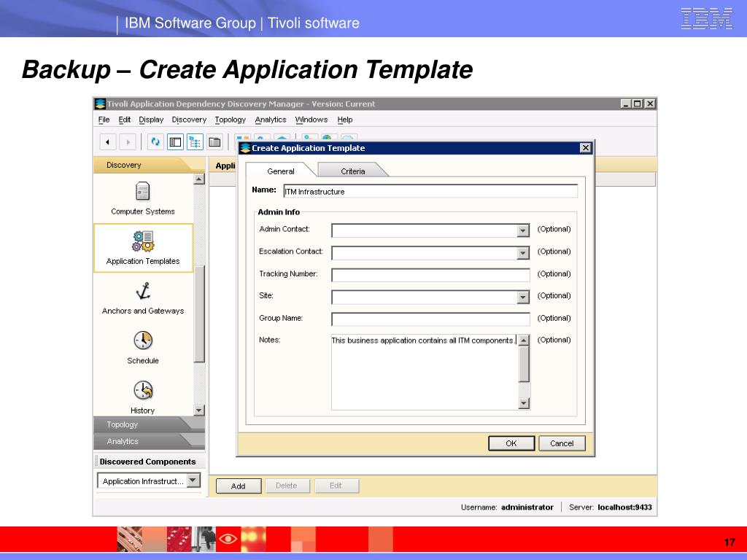This screenshot has height=560, width=747.
Task: Open the Application Infrastructure combo box
Action: (x=193, y=481)
